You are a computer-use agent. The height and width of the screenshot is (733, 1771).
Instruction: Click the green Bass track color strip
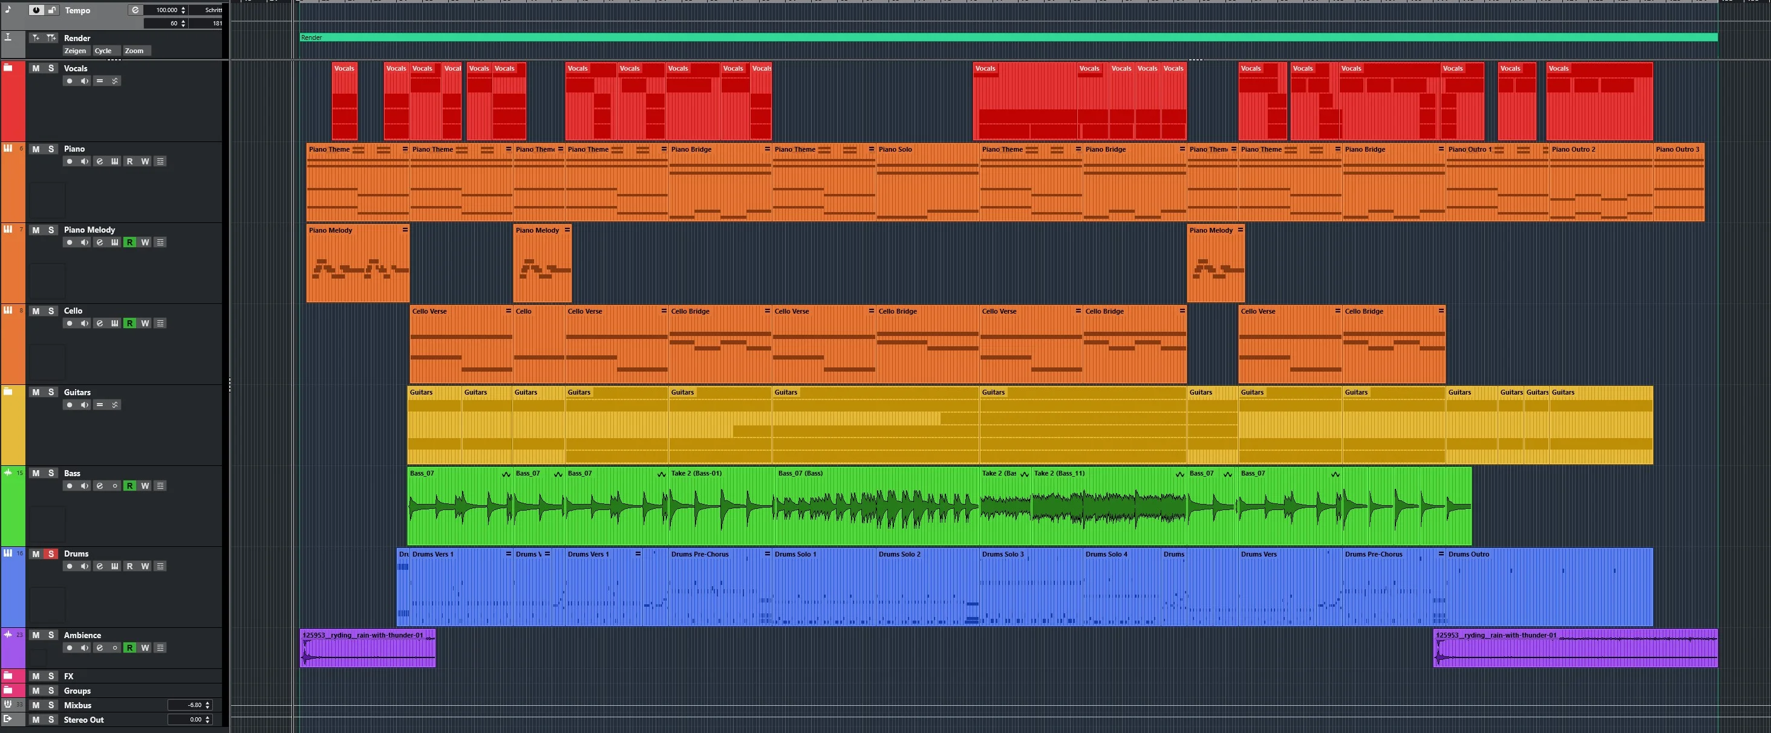[x=13, y=506]
